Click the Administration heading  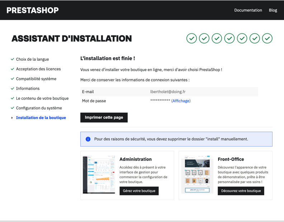coord(136,159)
